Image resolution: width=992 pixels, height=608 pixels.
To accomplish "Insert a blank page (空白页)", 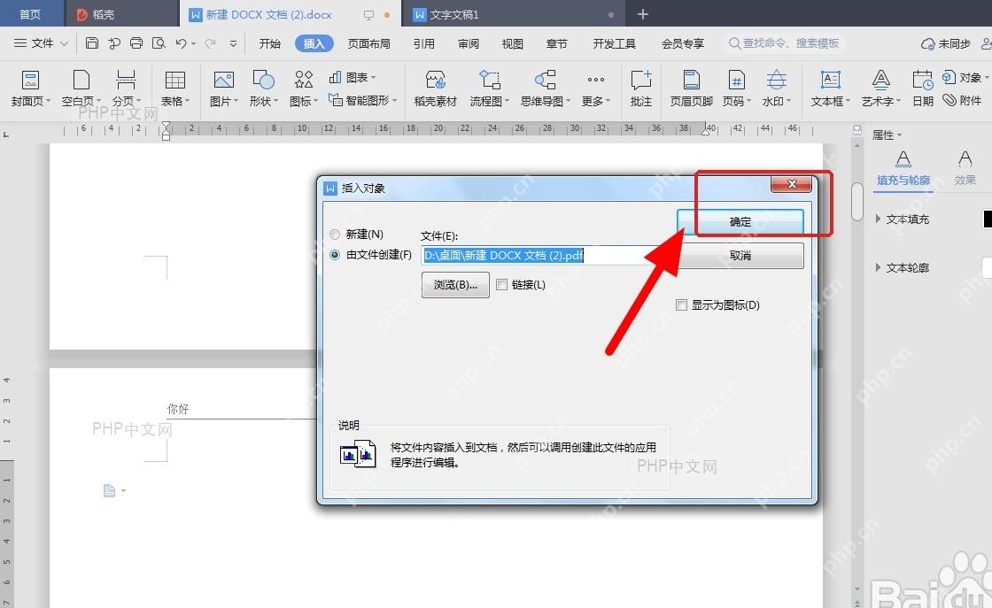I will pos(81,88).
